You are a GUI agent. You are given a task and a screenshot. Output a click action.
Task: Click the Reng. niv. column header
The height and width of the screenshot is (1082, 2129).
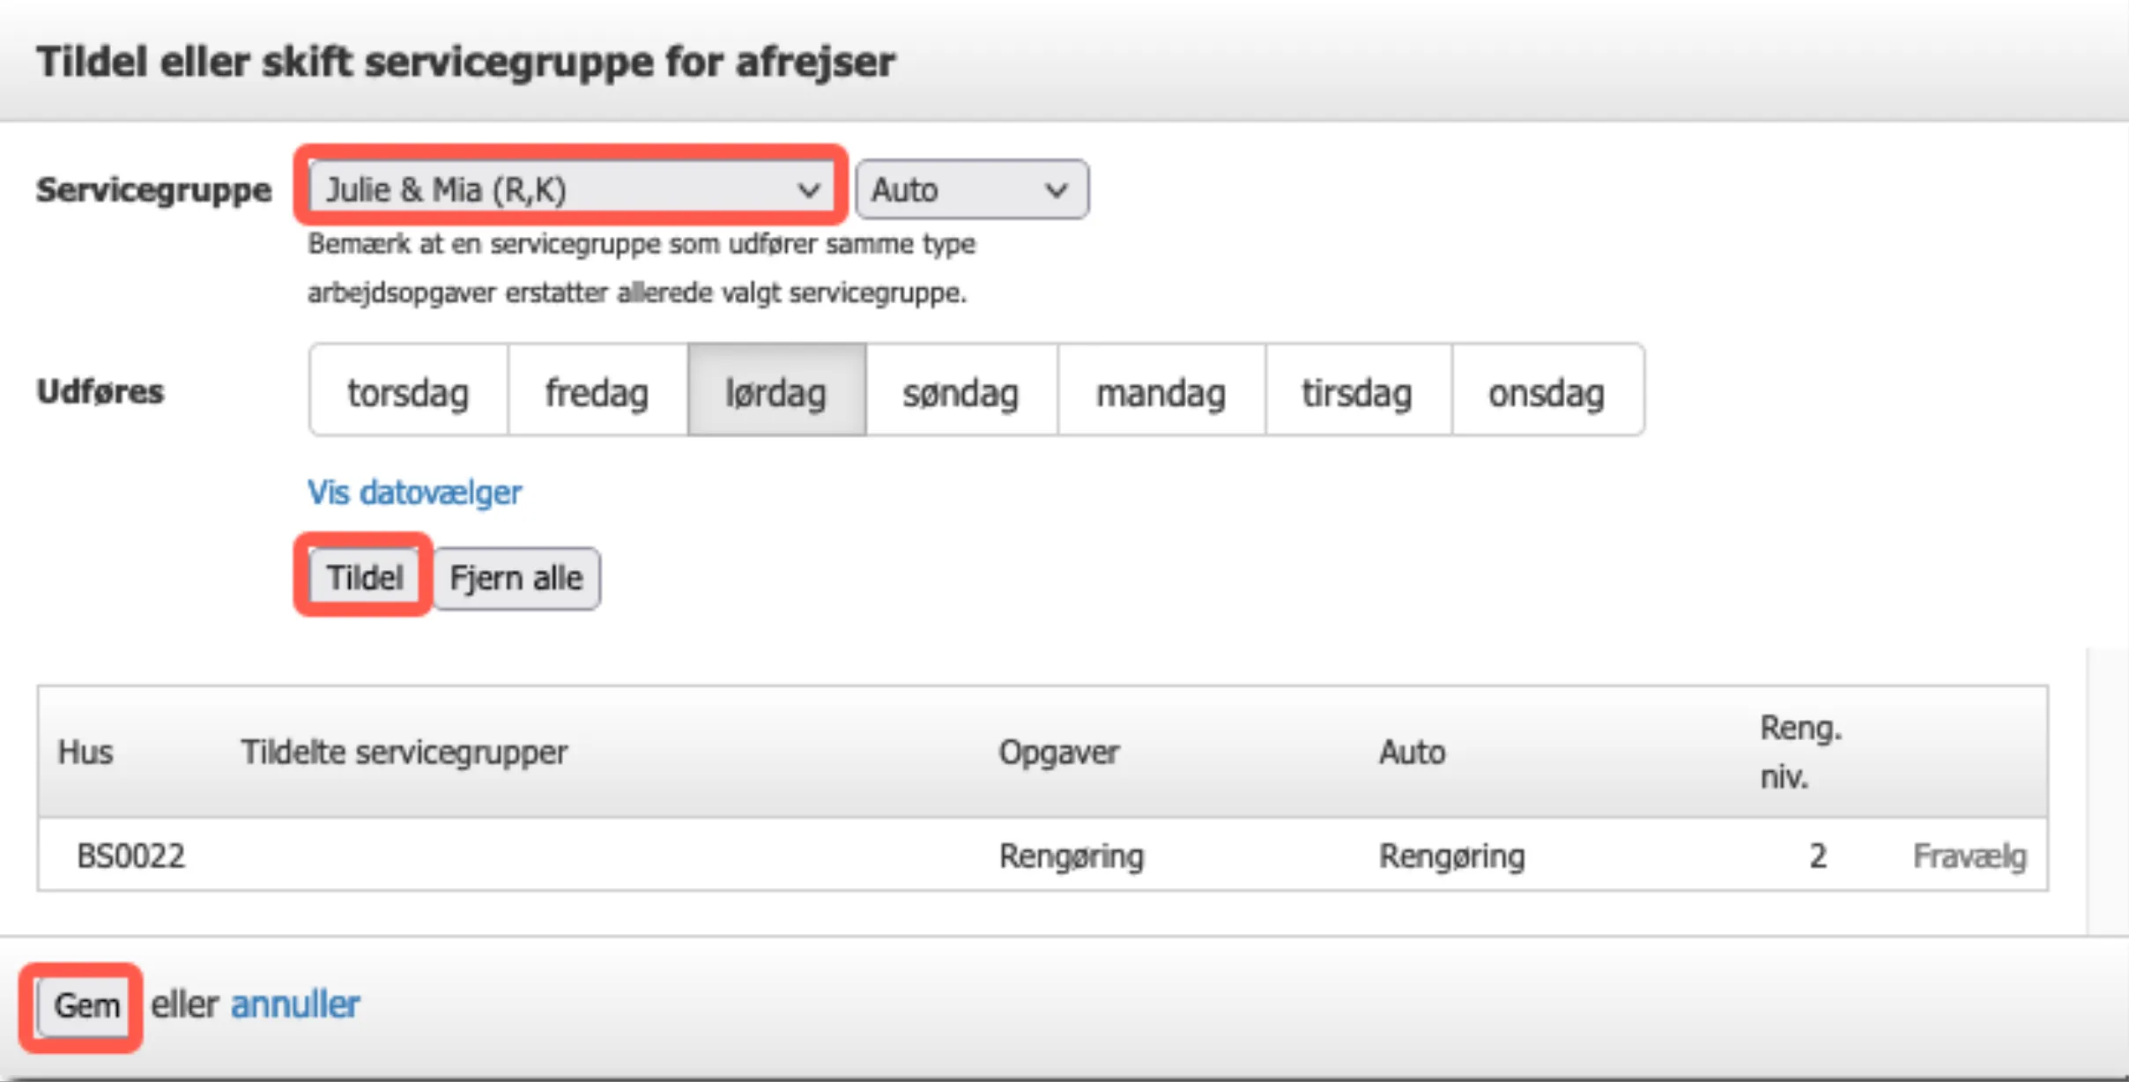coord(1799,752)
